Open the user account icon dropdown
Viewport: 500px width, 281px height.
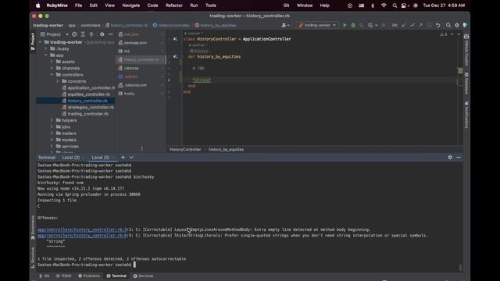pos(285,25)
